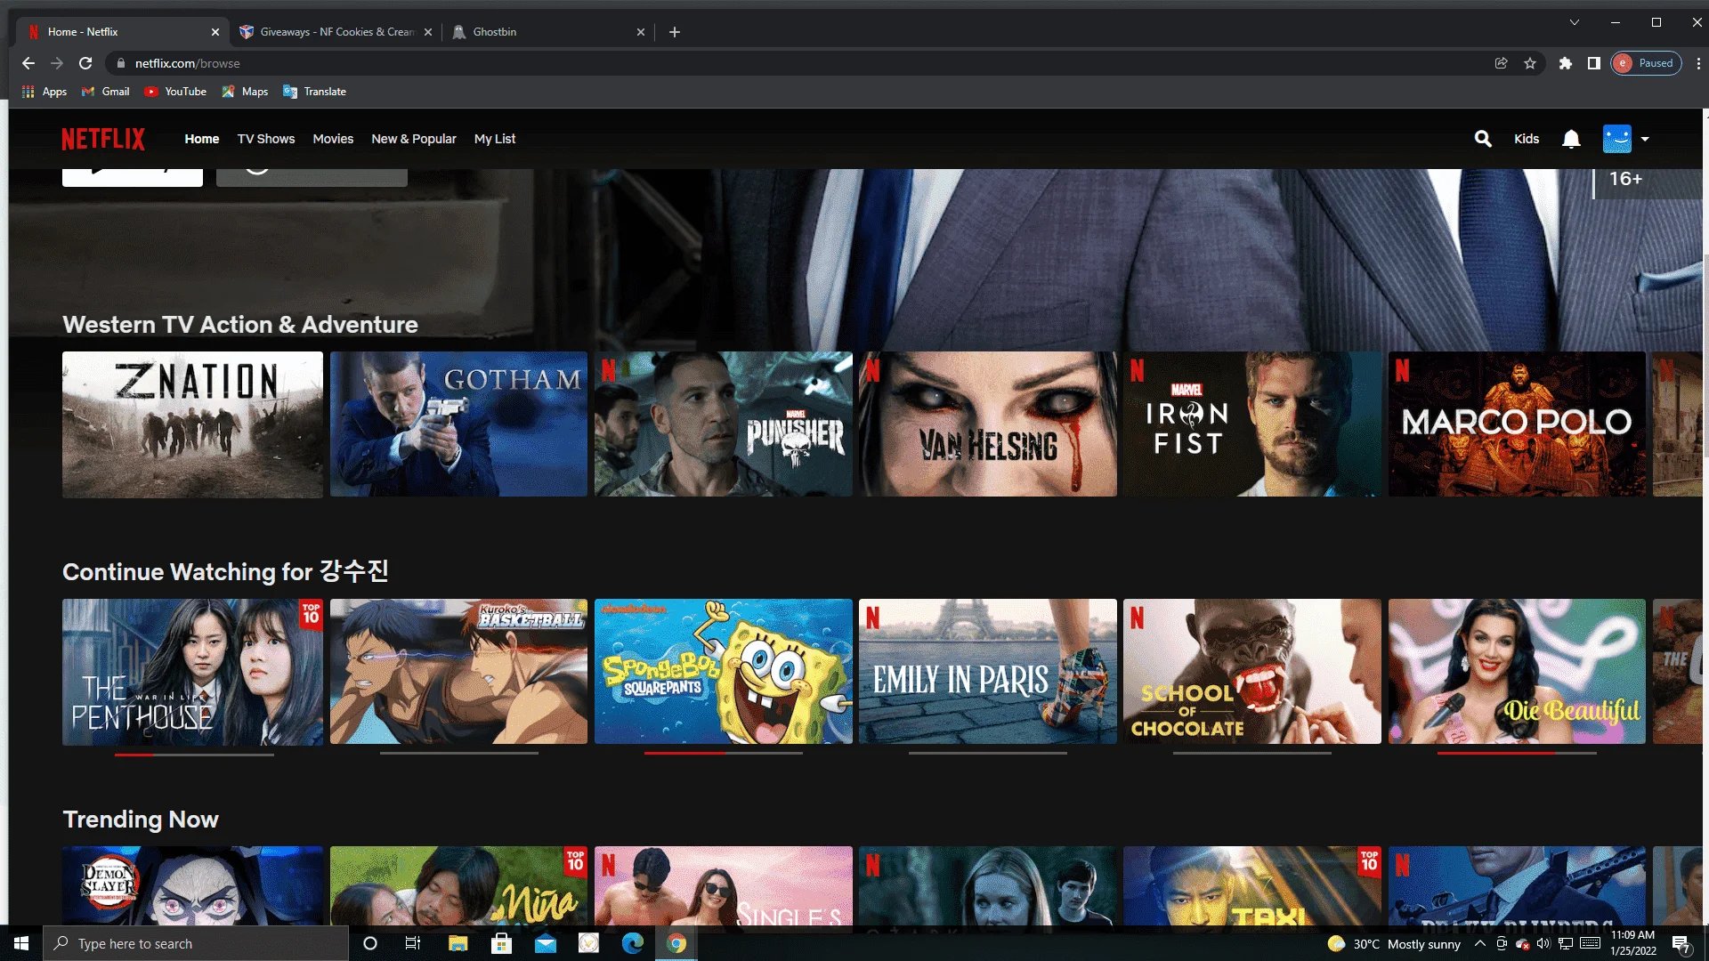The height and width of the screenshot is (961, 1709).
Task: Go to the Home menu item
Action: (x=202, y=139)
